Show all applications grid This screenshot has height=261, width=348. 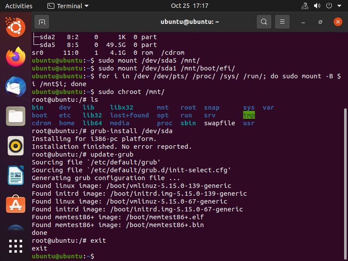click(x=16, y=246)
